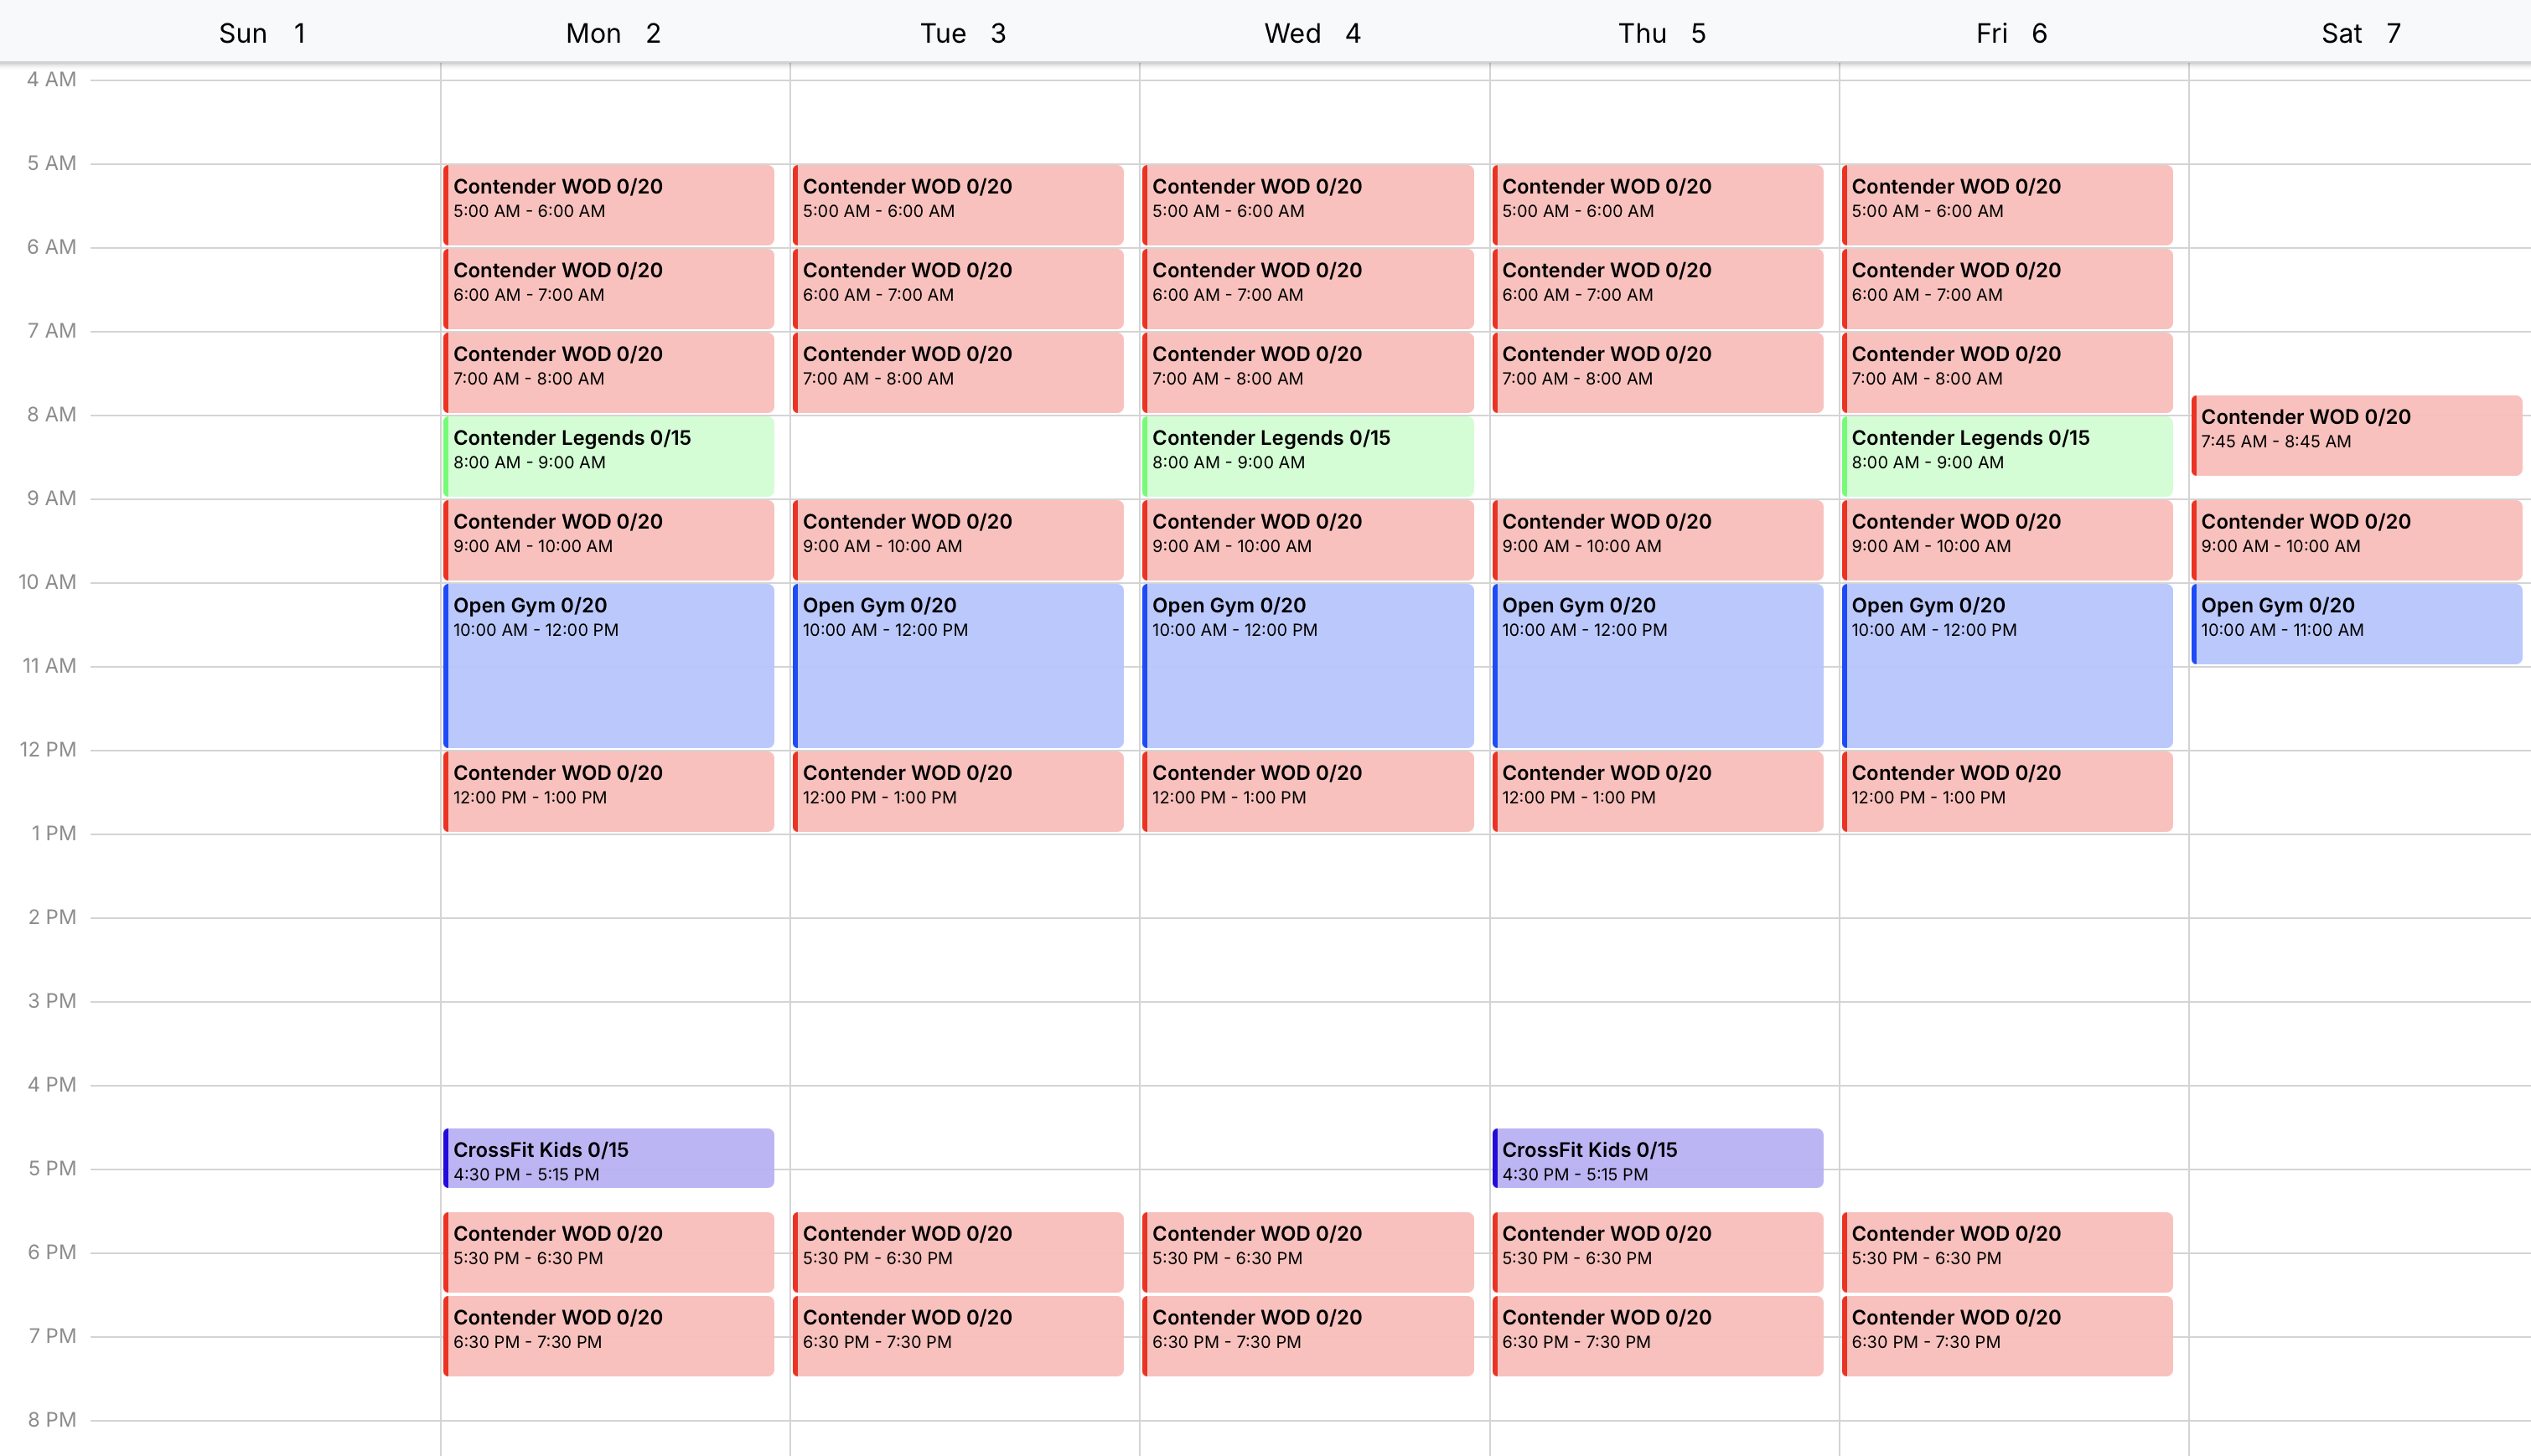Select Saturday's 7:45 AM Contender WOD class
Screen dimensions: 2531x1456
tap(2356, 435)
